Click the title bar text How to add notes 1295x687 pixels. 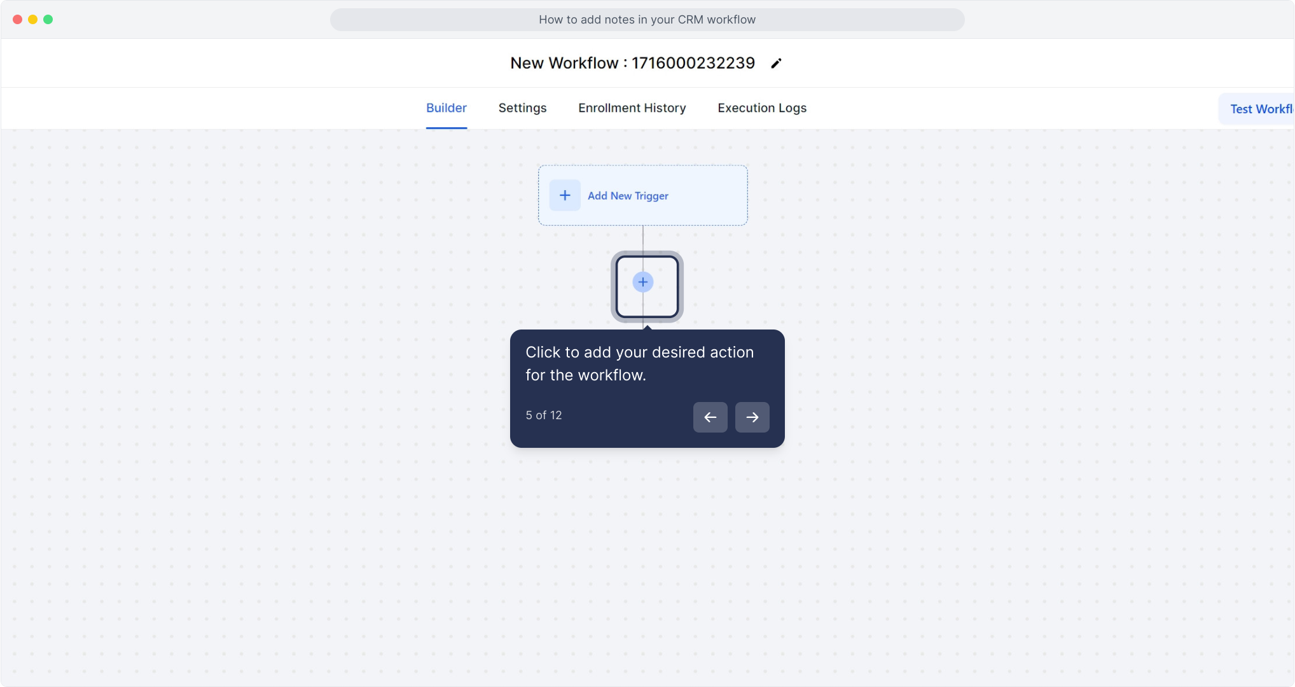point(647,20)
